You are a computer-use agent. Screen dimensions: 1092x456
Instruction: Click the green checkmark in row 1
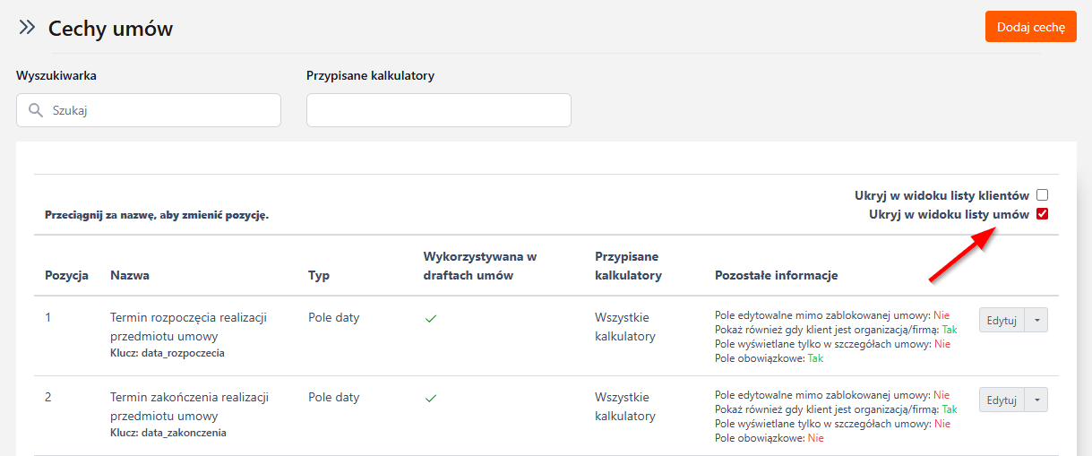tap(431, 319)
